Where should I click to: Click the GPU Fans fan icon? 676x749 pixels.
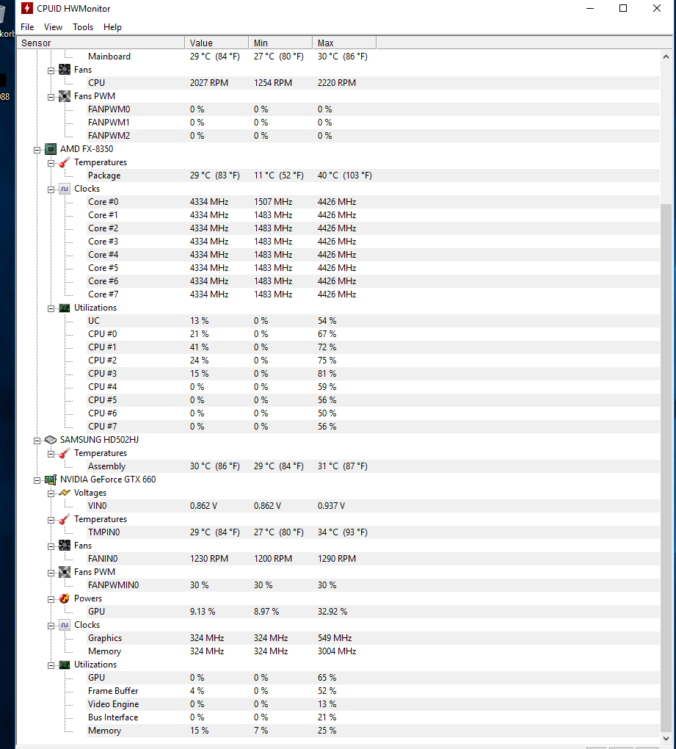tap(65, 546)
